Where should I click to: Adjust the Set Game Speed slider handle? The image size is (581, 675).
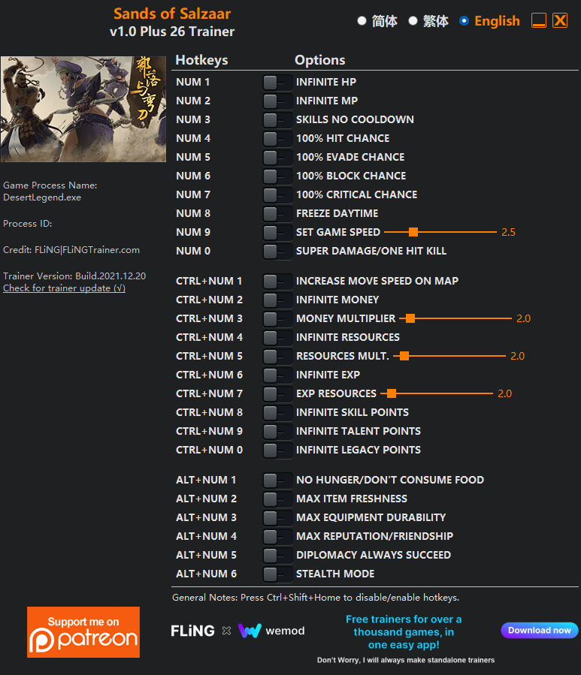point(413,232)
